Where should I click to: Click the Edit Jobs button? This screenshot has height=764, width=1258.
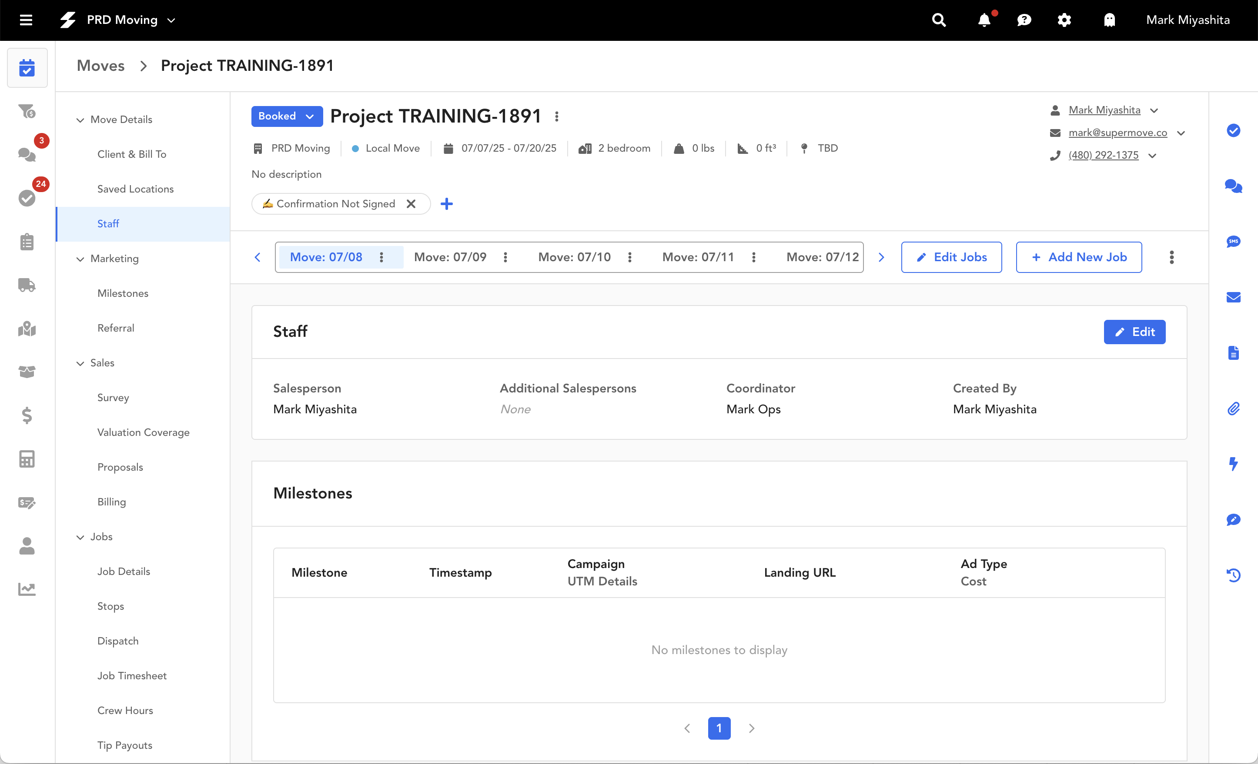[951, 257]
